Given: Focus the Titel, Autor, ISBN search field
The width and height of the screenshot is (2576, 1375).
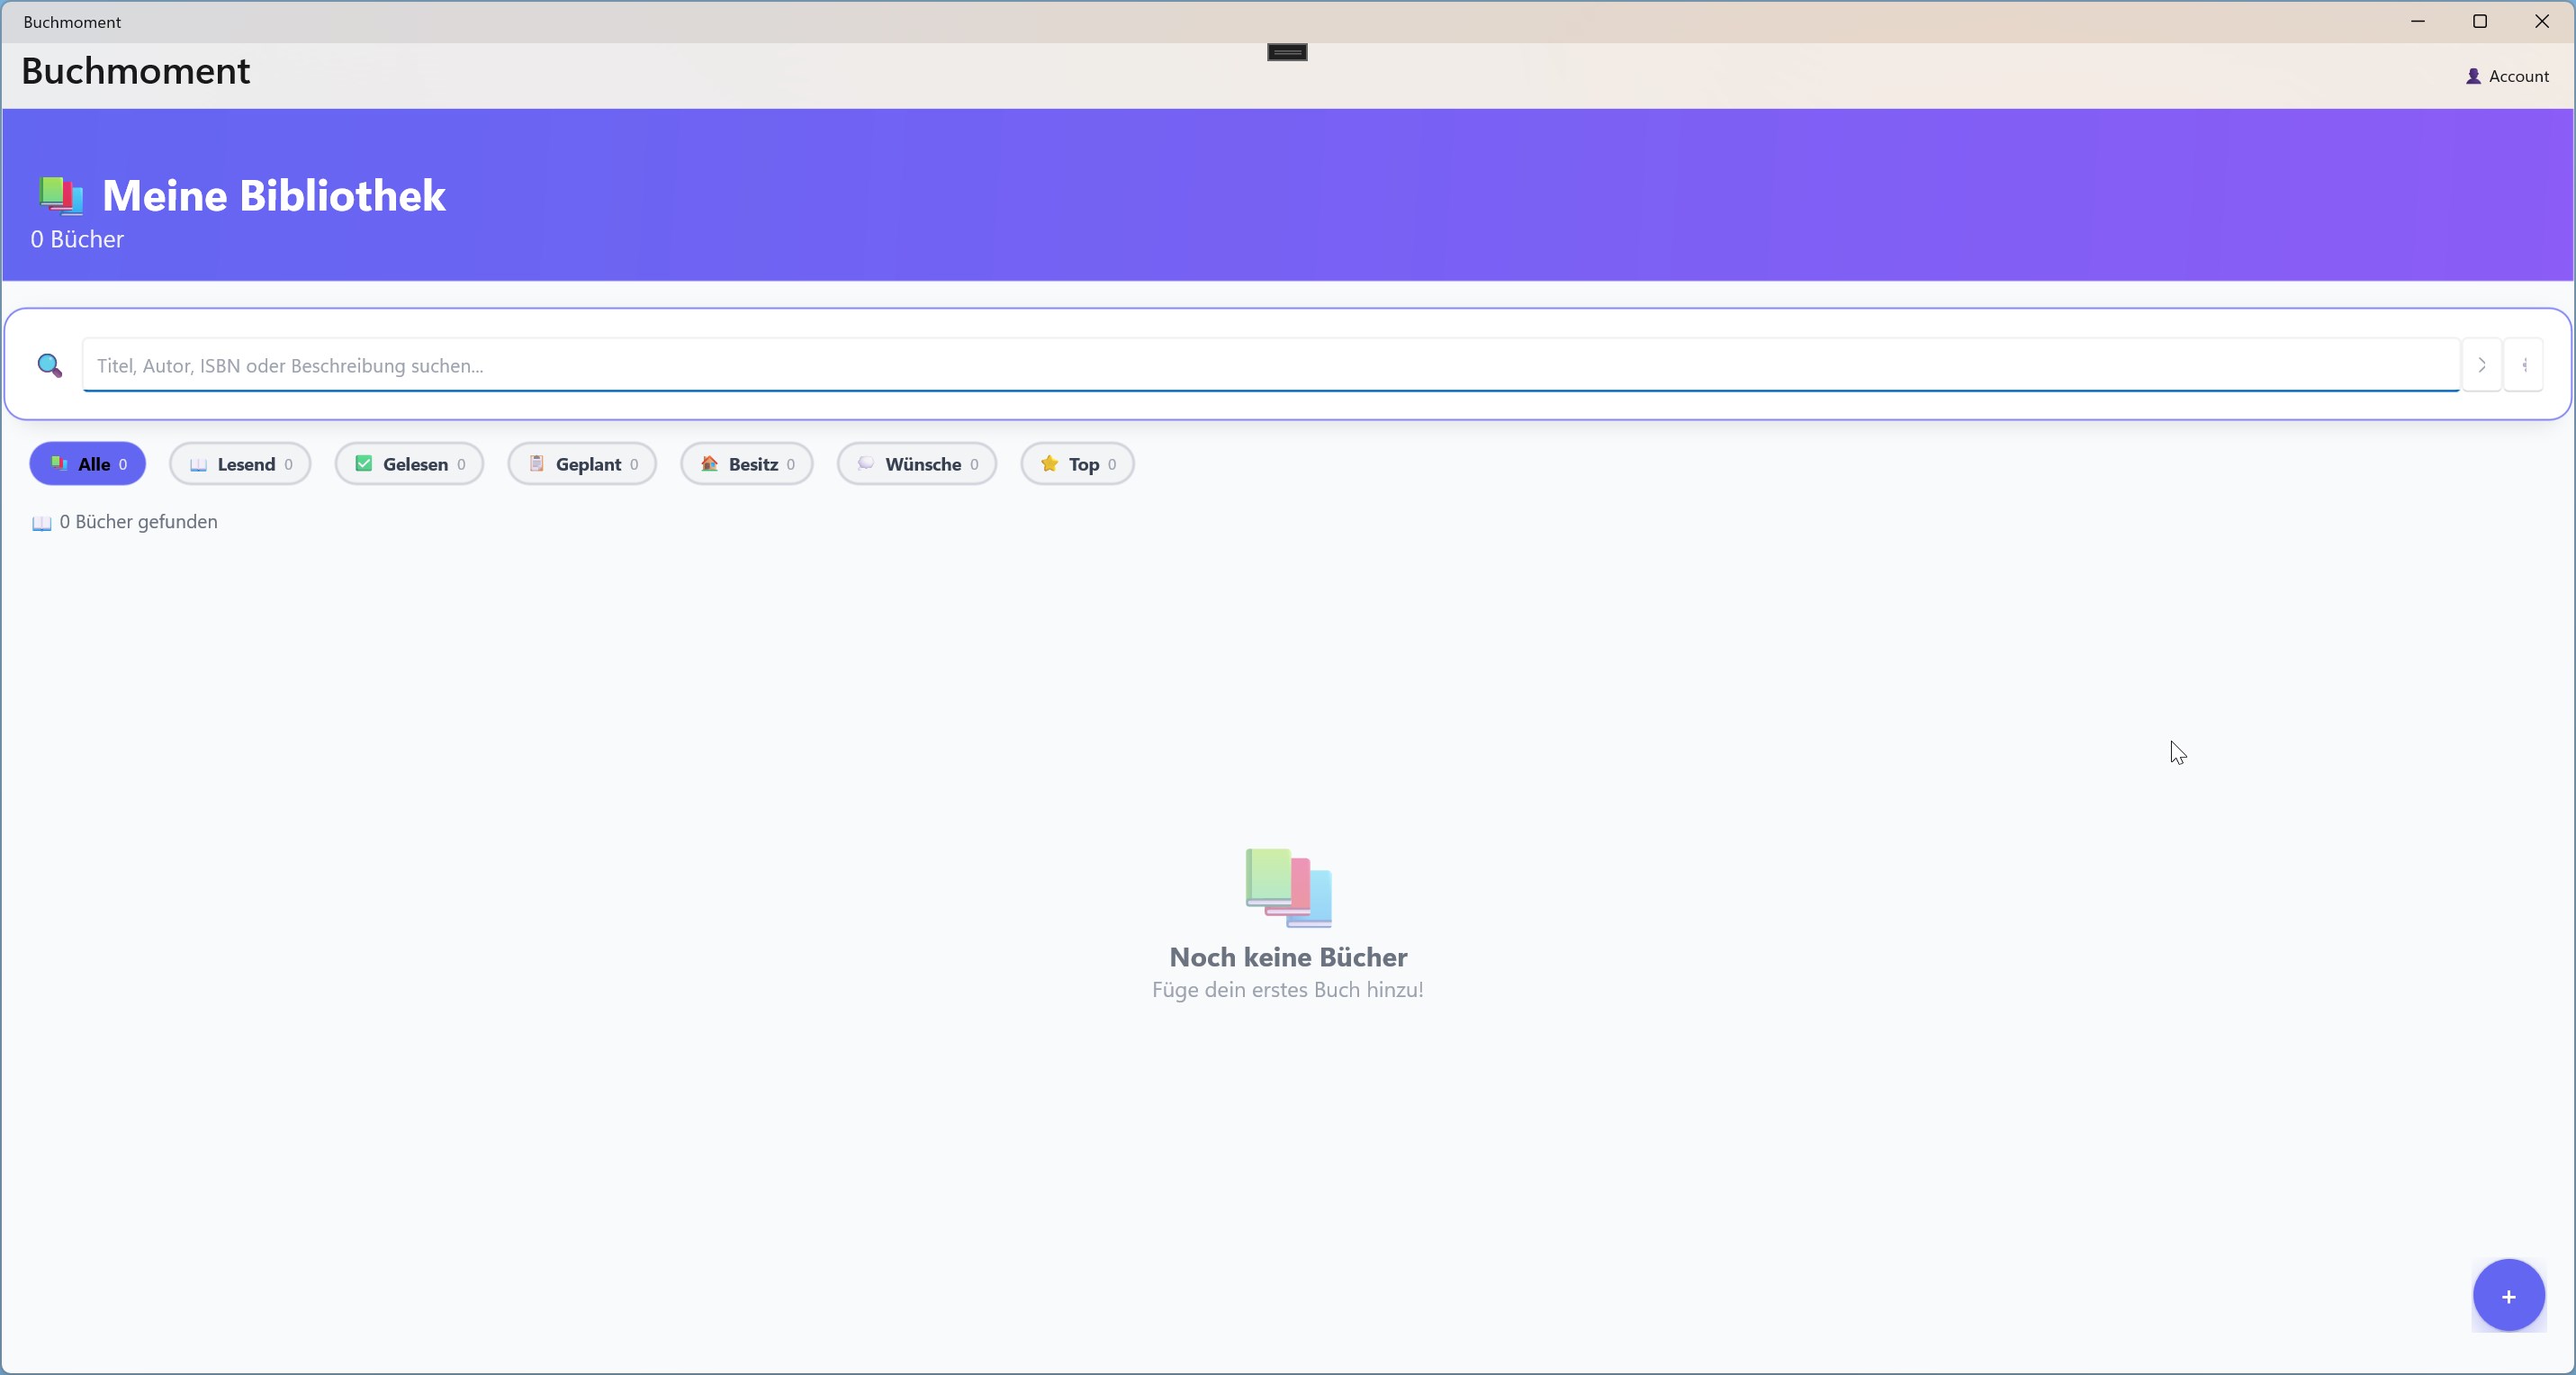Looking at the screenshot, I should pos(1270,365).
